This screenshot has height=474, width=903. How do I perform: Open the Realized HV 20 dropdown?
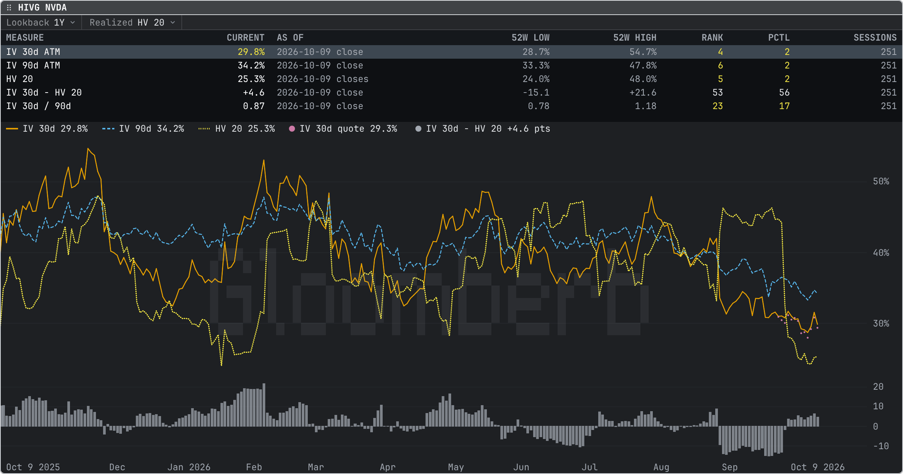[x=132, y=23]
